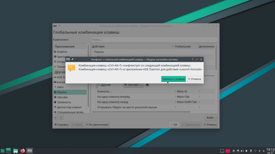Toggle the pin icon in conflict dialog titlebar

(x=73, y=59)
